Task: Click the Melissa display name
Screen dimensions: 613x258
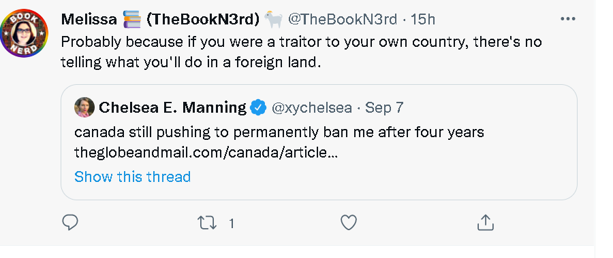Action: click(89, 19)
